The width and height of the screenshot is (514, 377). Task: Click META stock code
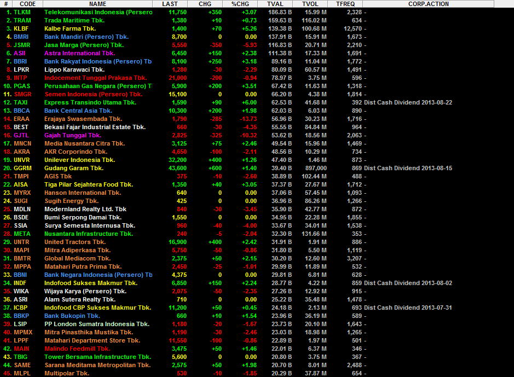tap(22, 234)
